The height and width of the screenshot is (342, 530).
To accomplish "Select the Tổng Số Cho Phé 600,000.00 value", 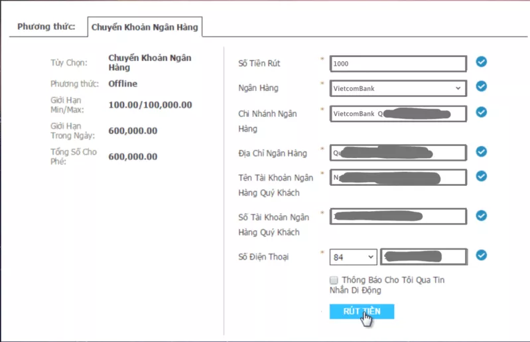I will point(133,157).
